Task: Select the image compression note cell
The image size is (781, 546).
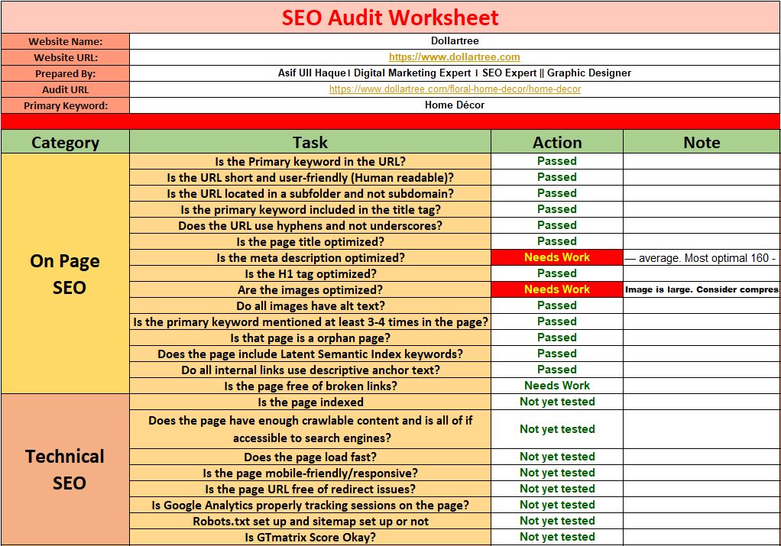Action: (x=701, y=289)
